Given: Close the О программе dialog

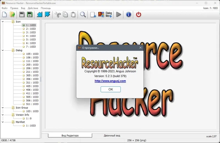Looking at the screenshot, I should pyautogui.click(x=141, y=48).
